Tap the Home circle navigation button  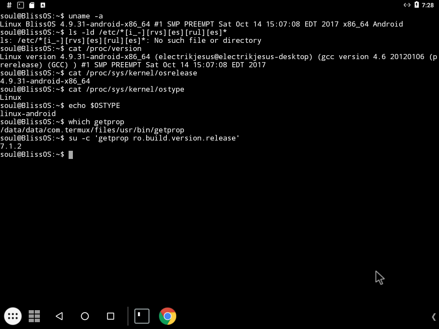[85, 316]
